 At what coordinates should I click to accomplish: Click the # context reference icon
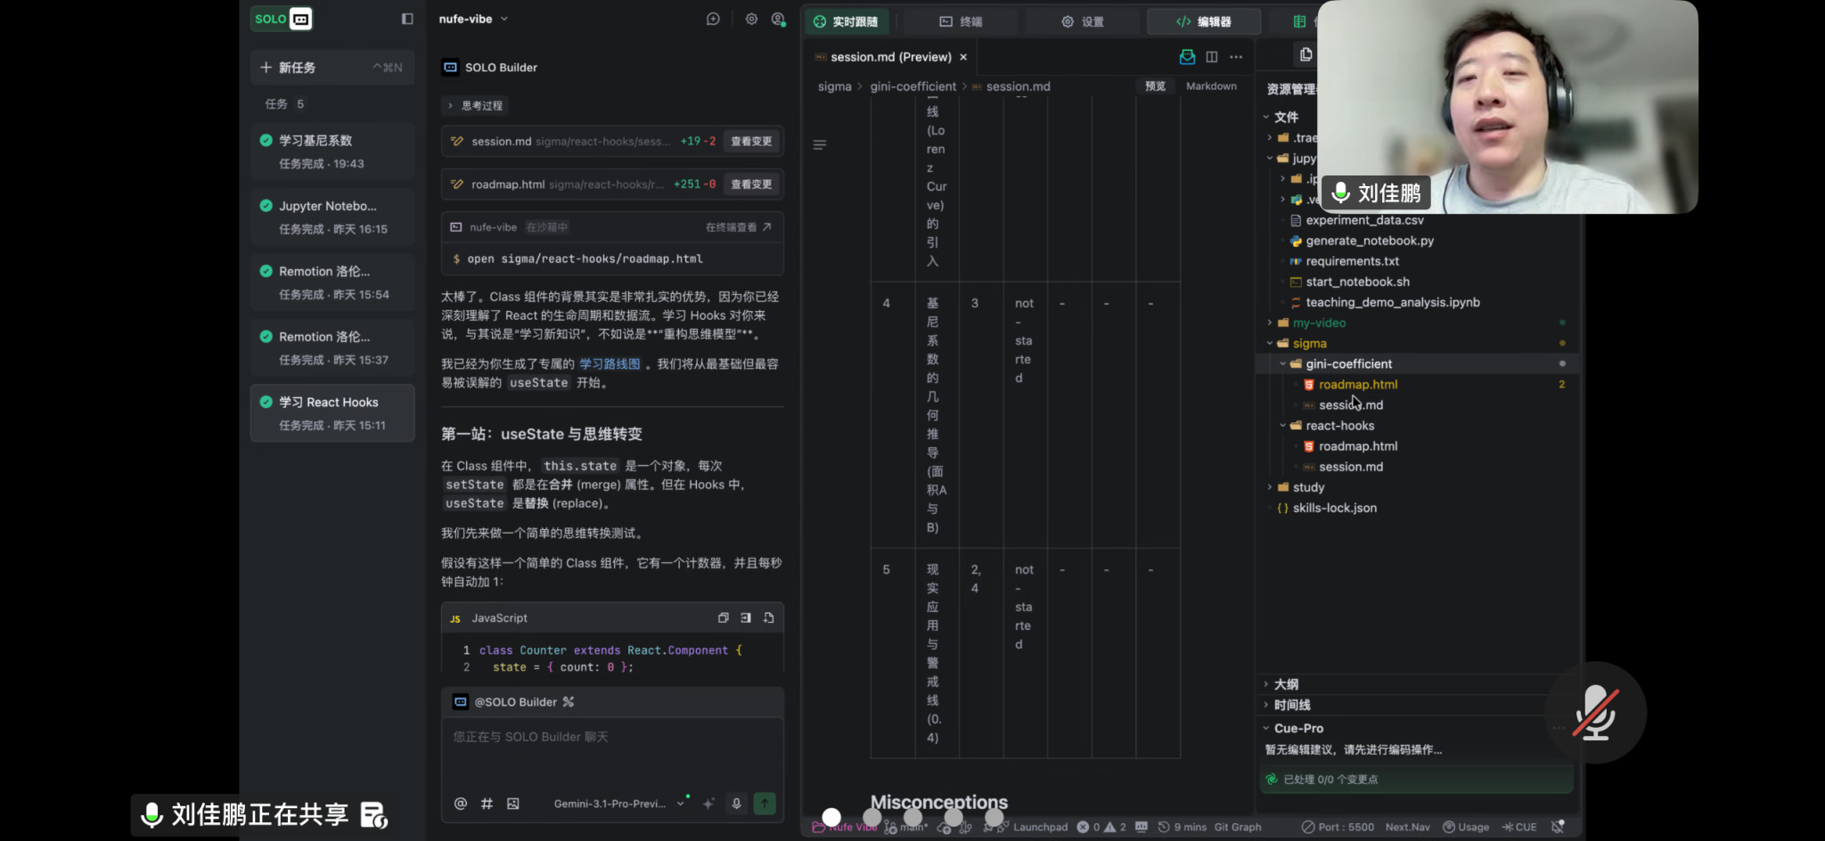pyautogui.click(x=487, y=804)
